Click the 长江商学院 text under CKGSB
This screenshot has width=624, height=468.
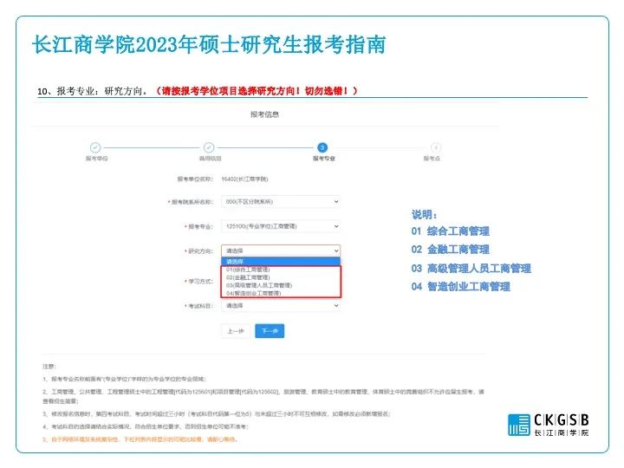point(561,432)
